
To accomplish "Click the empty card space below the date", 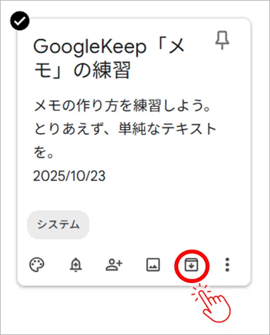I will (134, 196).
